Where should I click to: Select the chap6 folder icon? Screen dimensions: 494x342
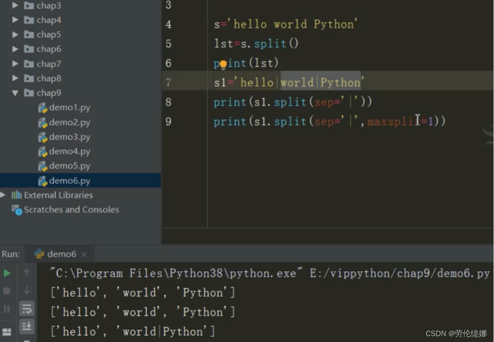point(29,49)
